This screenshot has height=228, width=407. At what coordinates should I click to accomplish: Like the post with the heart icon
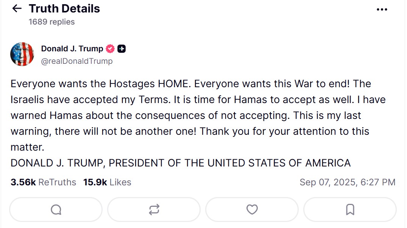pyautogui.click(x=252, y=210)
